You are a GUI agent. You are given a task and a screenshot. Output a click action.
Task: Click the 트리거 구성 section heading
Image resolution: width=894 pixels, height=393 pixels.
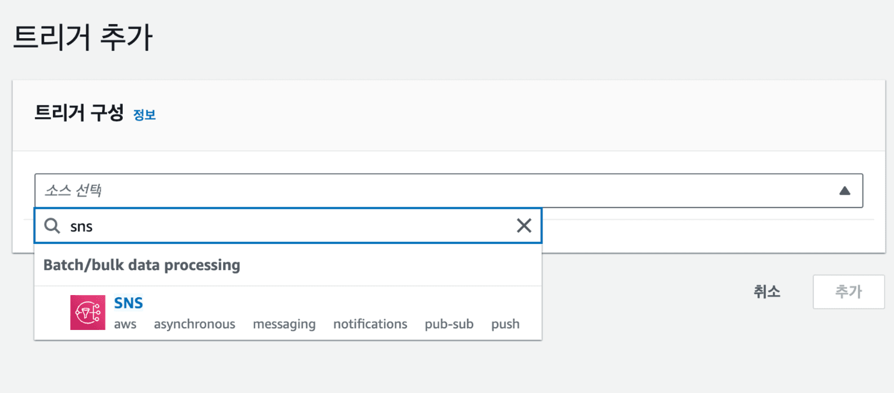pos(79,113)
